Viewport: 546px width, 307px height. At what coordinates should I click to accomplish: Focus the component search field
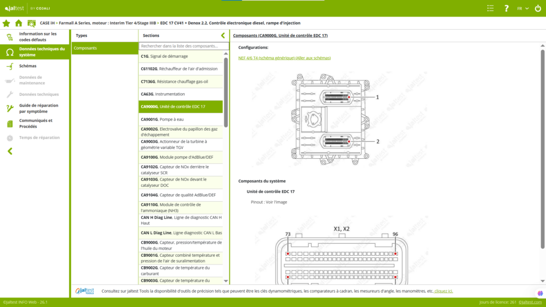coord(184,46)
